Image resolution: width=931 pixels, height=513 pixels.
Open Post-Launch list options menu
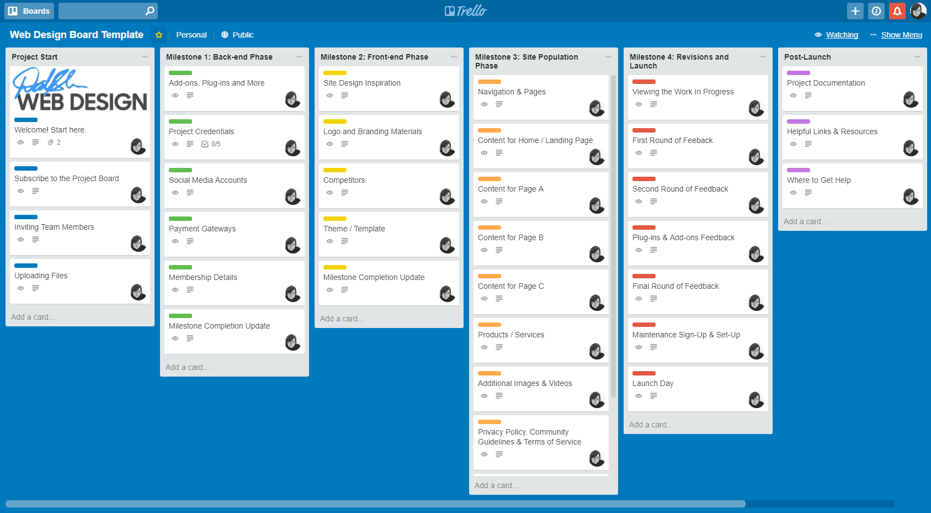917,57
